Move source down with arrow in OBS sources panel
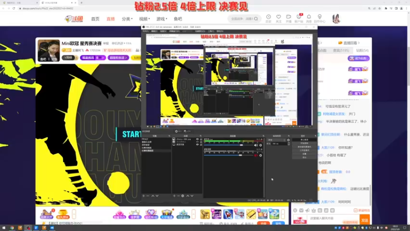Viewport: 410px width, 231px height. click(x=192, y=196)
